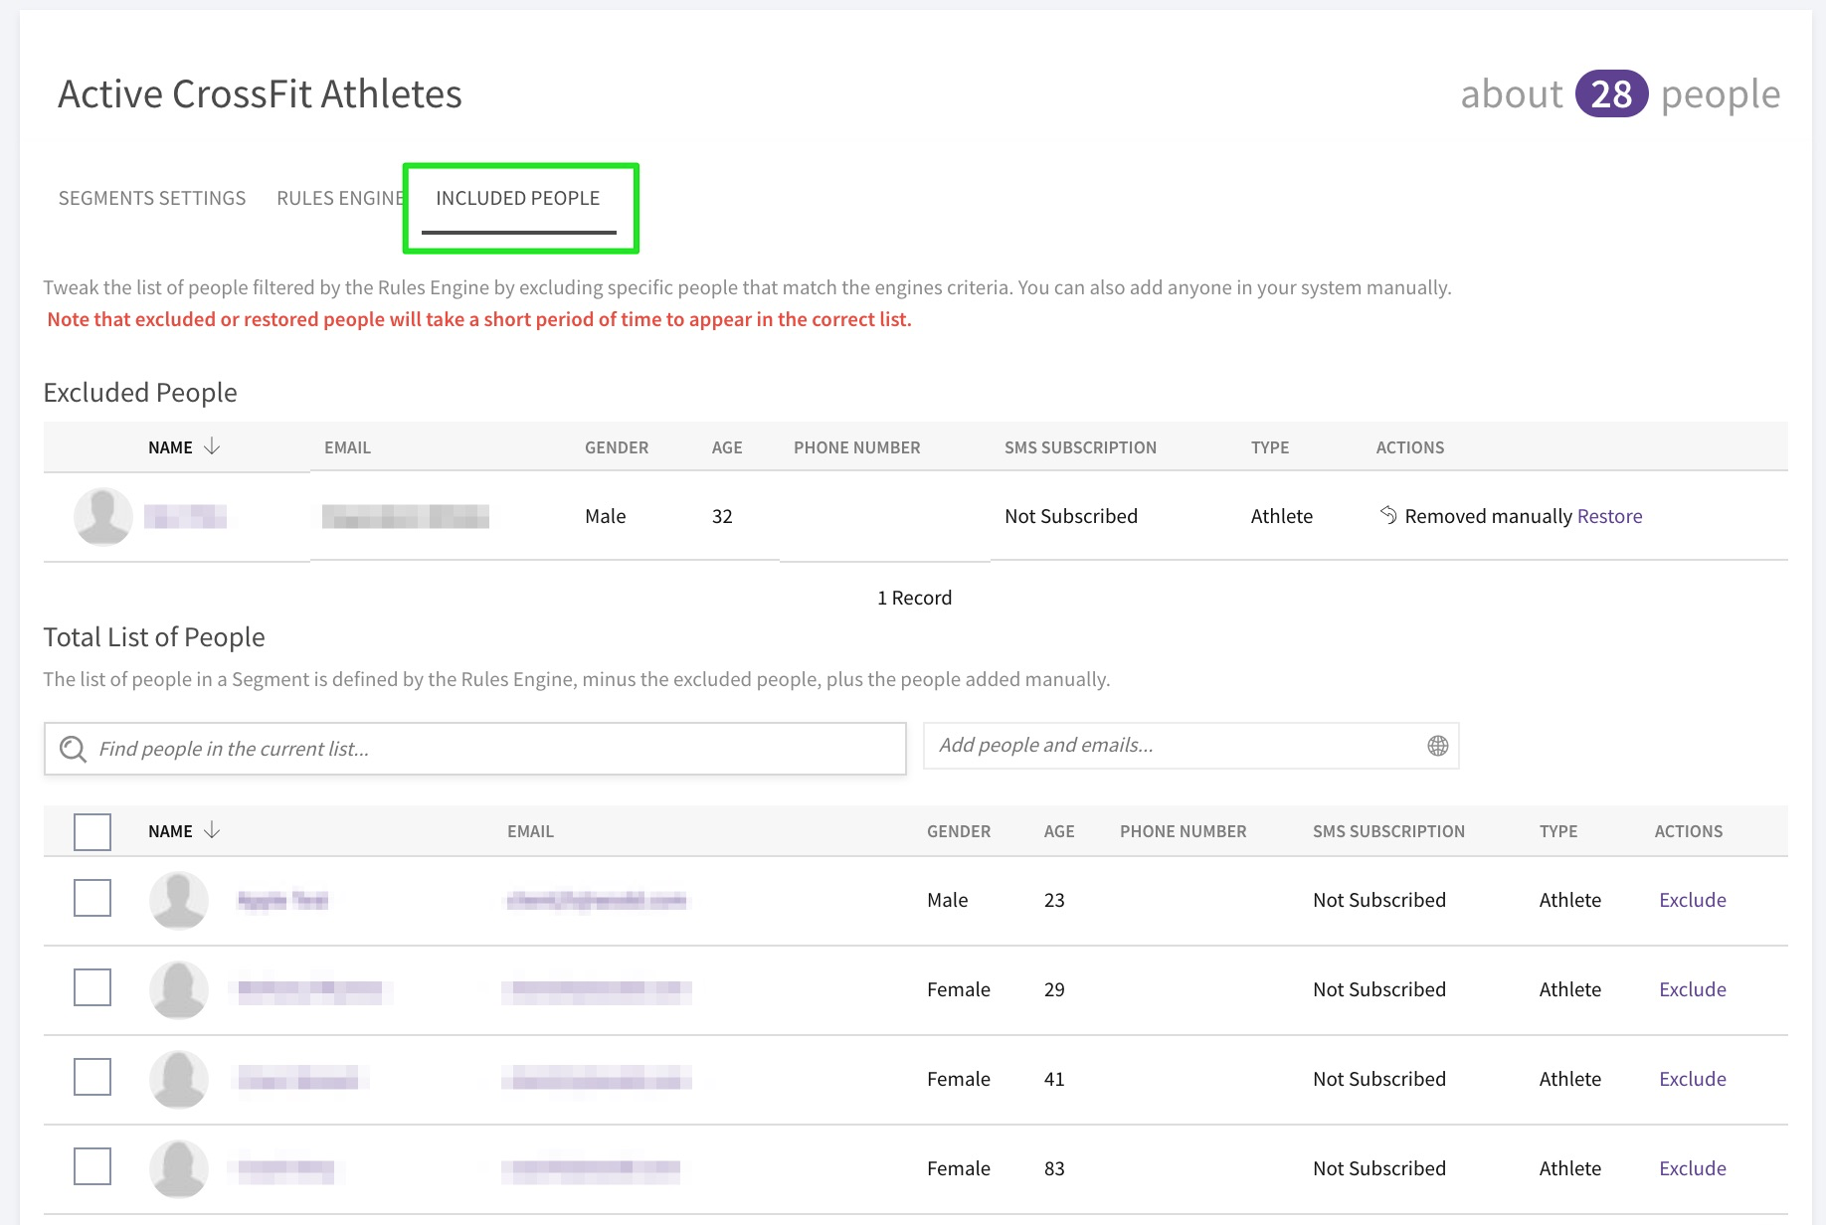Check the box for the 83-year-old female
The width and height of the screenshot is (1826, 1225).
(x=92, y=1166)
